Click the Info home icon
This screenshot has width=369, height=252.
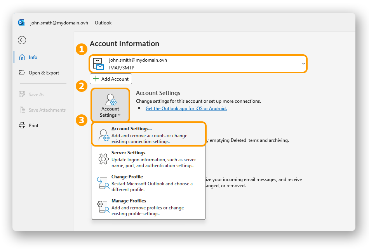[x=22, y=57]
